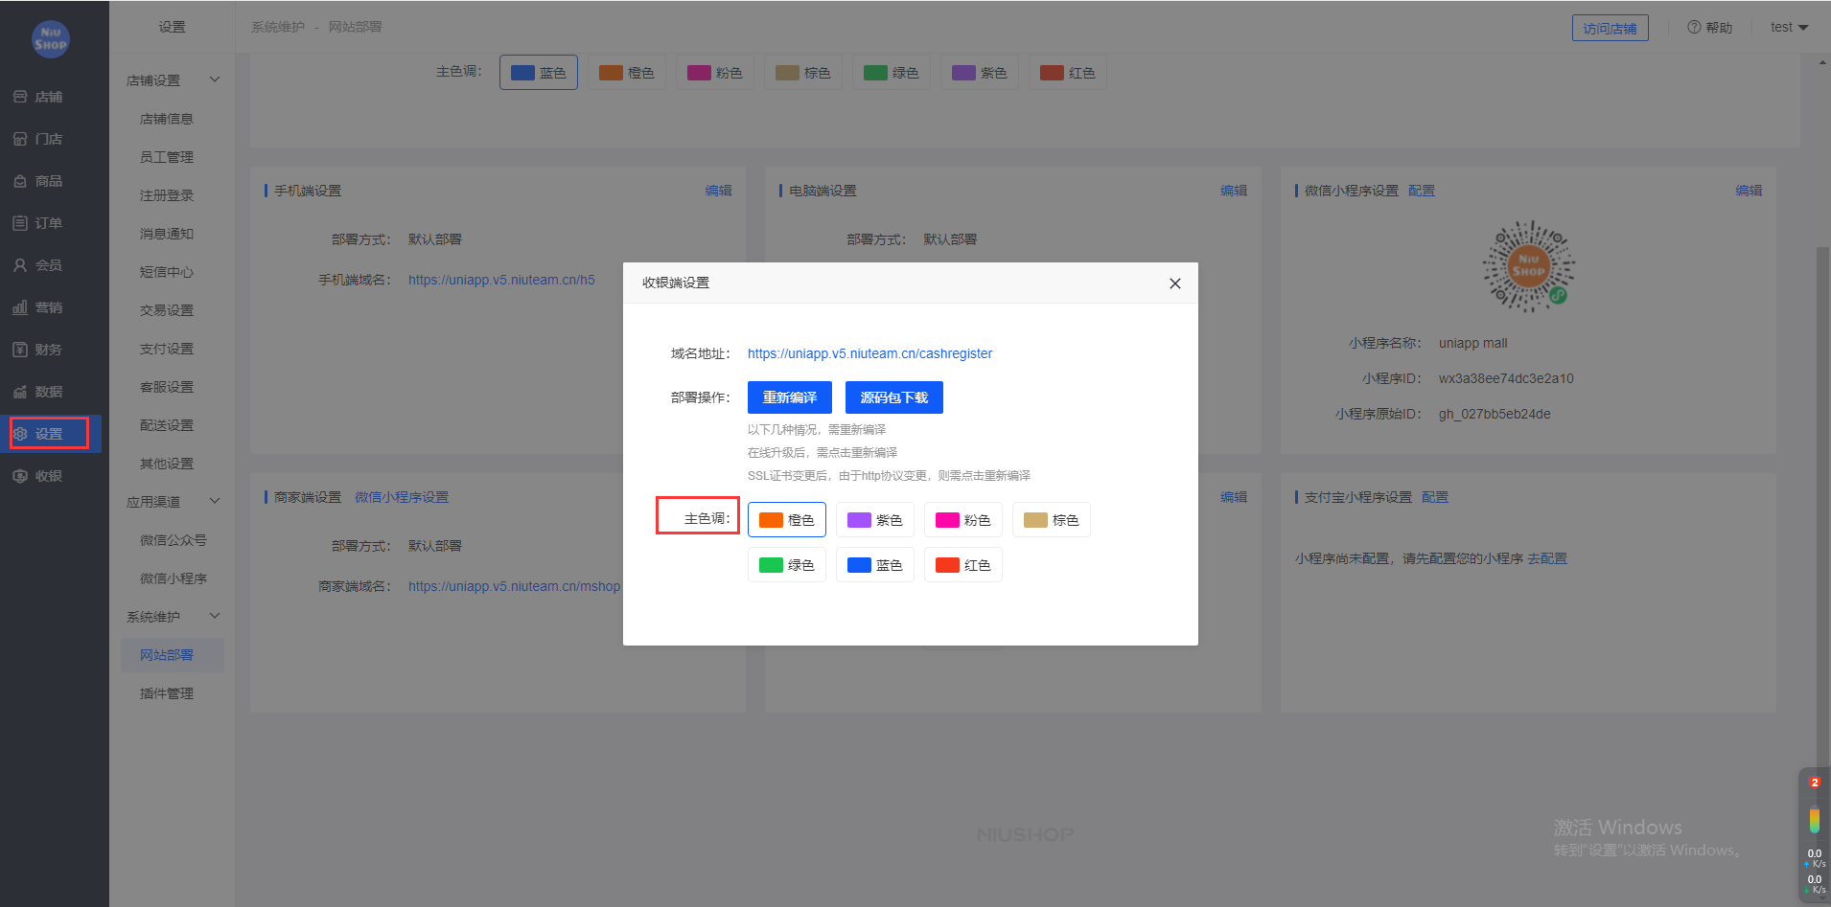Open the 数据 sidebar icon

[x=20, y=392]
